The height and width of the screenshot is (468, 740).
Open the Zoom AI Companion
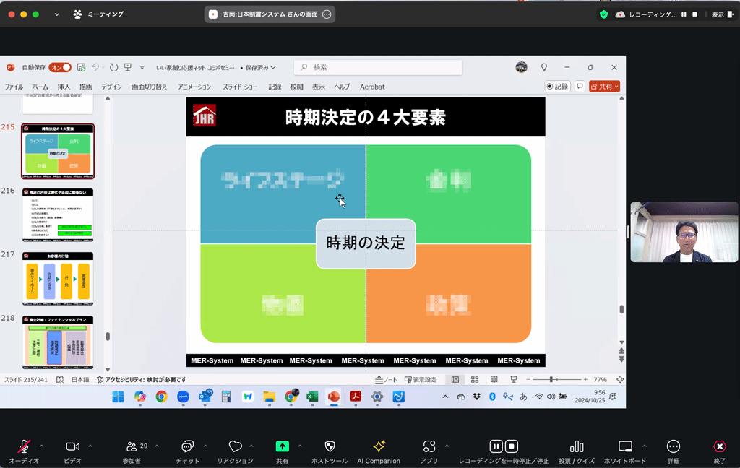(378, 446)
